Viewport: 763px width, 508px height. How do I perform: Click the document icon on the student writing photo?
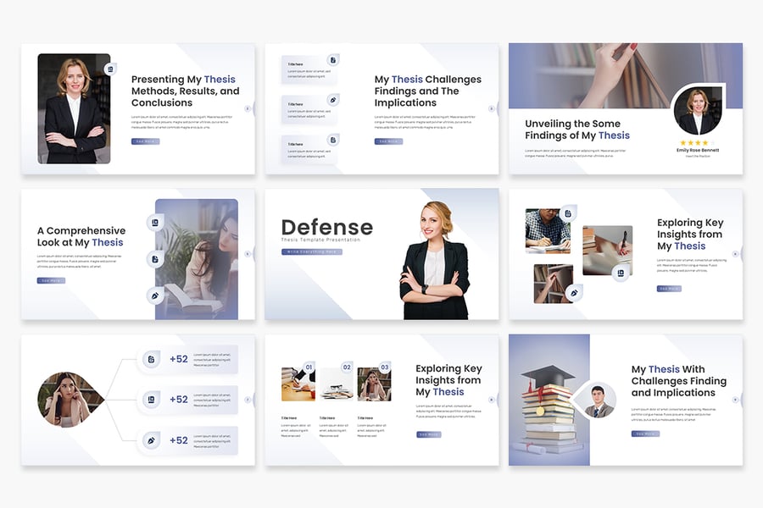[567, 213]
